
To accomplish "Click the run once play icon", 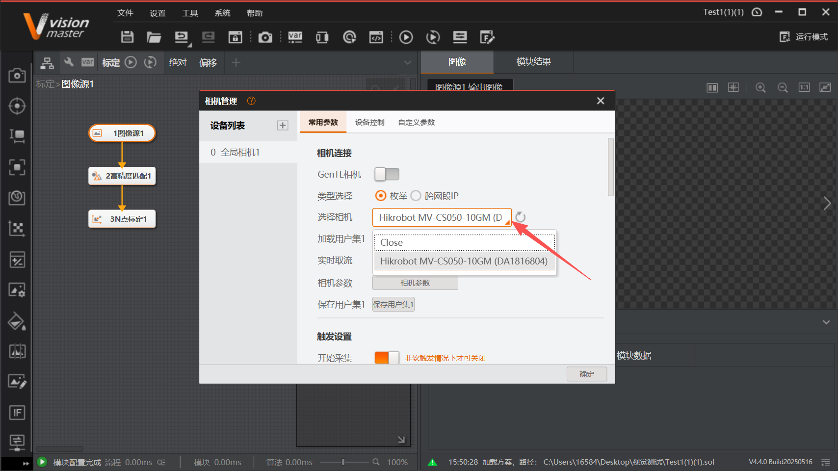I will tap(406, 37).
